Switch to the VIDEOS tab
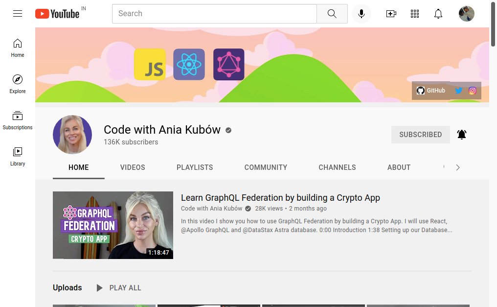 (x=133, y=167)
